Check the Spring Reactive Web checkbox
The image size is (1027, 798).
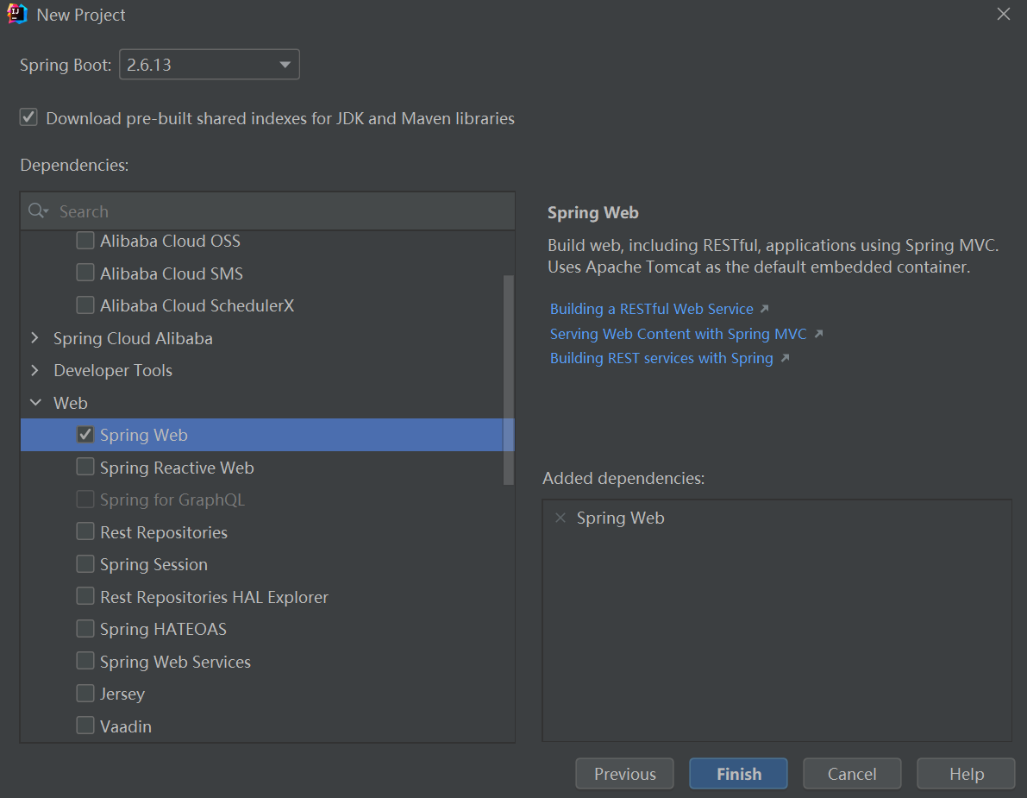pos(85,467)
